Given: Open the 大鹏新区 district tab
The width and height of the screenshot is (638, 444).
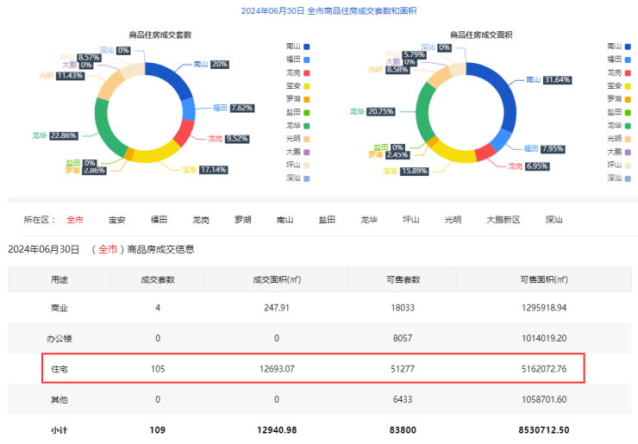Looking at the screenshot, I should point(504,220).
